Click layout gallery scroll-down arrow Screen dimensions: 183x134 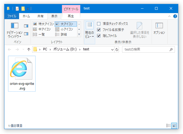[x=79, y=29]
